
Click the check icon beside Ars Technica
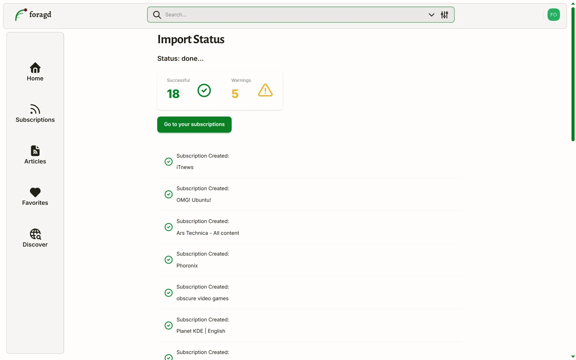point(169,227)
